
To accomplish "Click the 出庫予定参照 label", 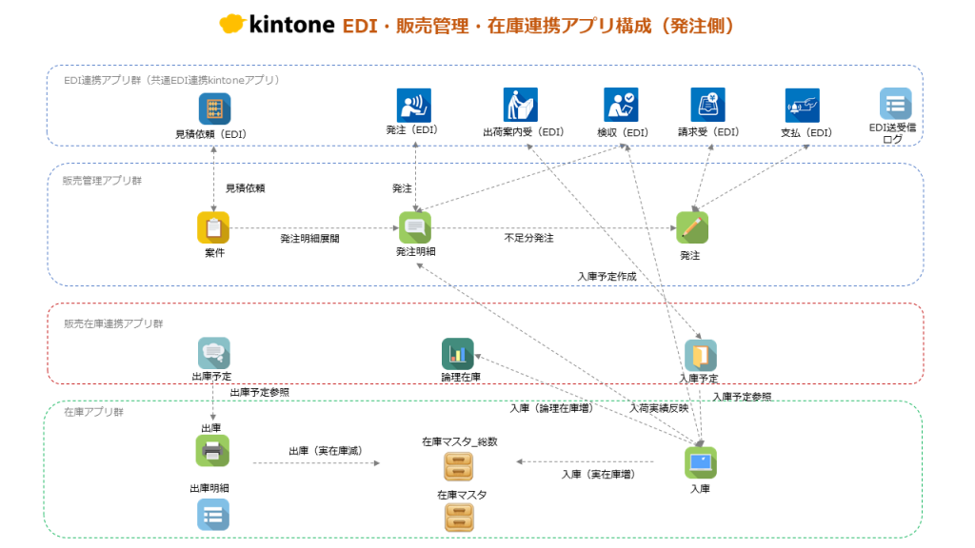I will click(x=259, y=393).
